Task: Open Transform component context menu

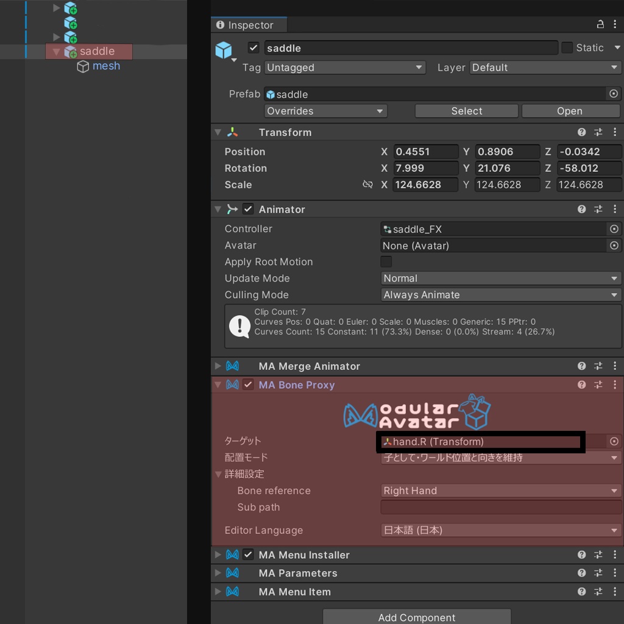Action: (x=615, y=132)
